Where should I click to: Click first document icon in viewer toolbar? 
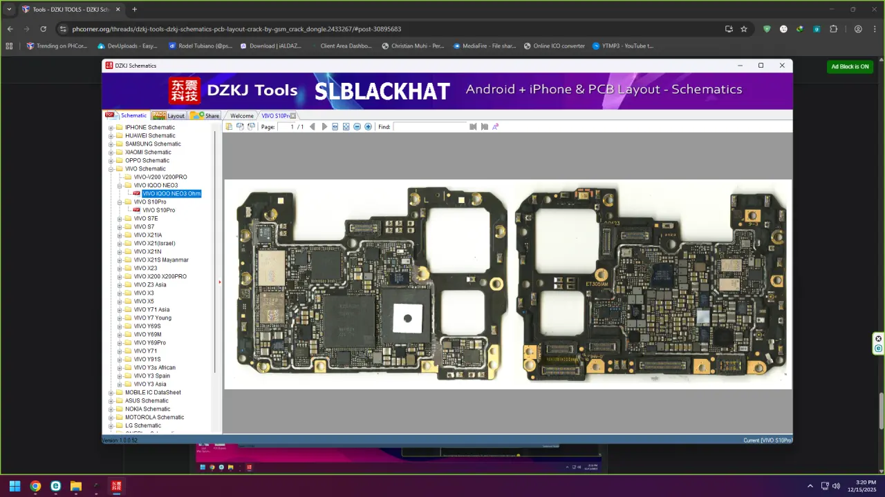click(x=230, y=127)
